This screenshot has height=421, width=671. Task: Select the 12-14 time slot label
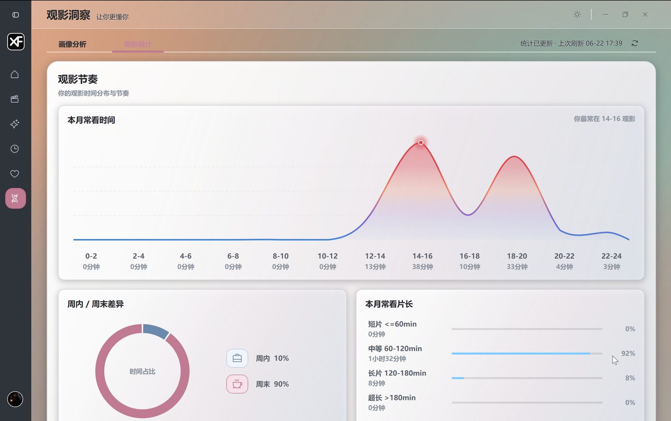click(375, 256)
